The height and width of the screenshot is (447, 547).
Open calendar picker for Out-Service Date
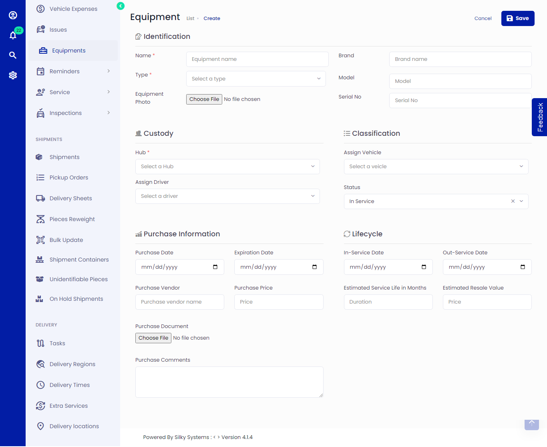tap(523, 267)
